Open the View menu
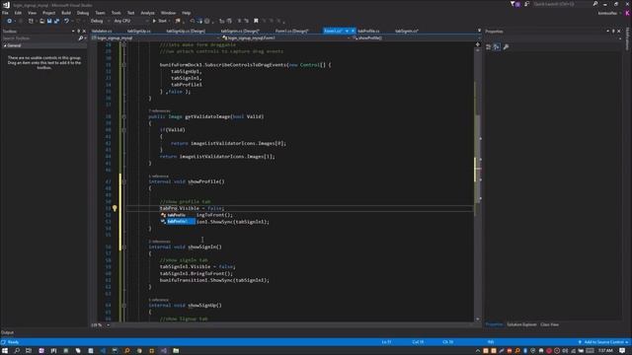Image resolution: width=632 pixels, height=355 pixels. pyautogui.click(x=32, y=13)
